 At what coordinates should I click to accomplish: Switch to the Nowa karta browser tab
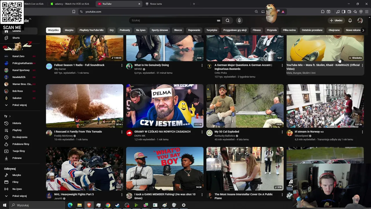click(x=167, y=4)
